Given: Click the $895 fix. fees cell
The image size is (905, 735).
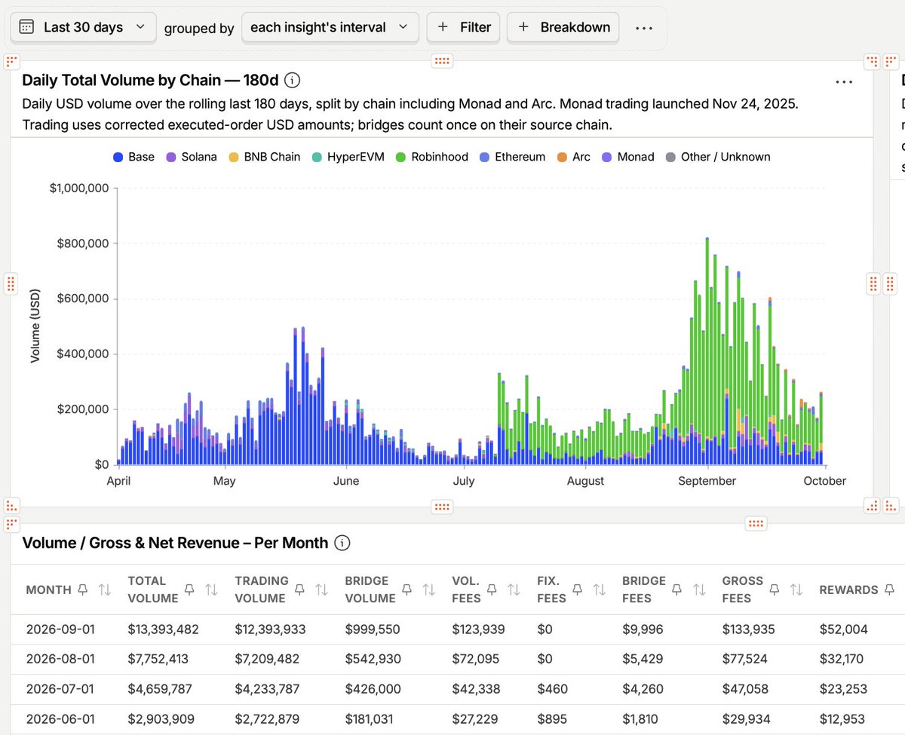Looking at the screenshot, I should click(551, 719).
